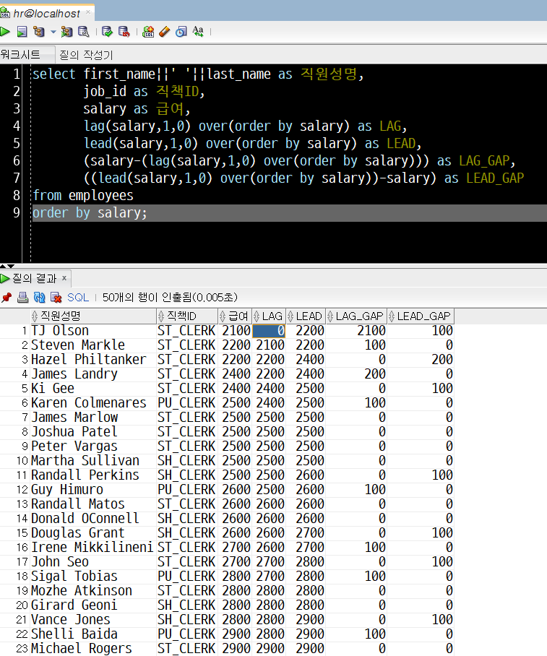The width and height of the screenshot is (547, 656).
Task: Open an unshared SQL worksheet icon
Action: pos(148,31)
